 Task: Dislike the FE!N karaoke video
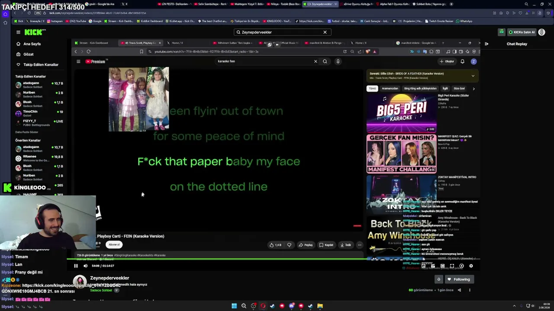click(x=289, y=245)
